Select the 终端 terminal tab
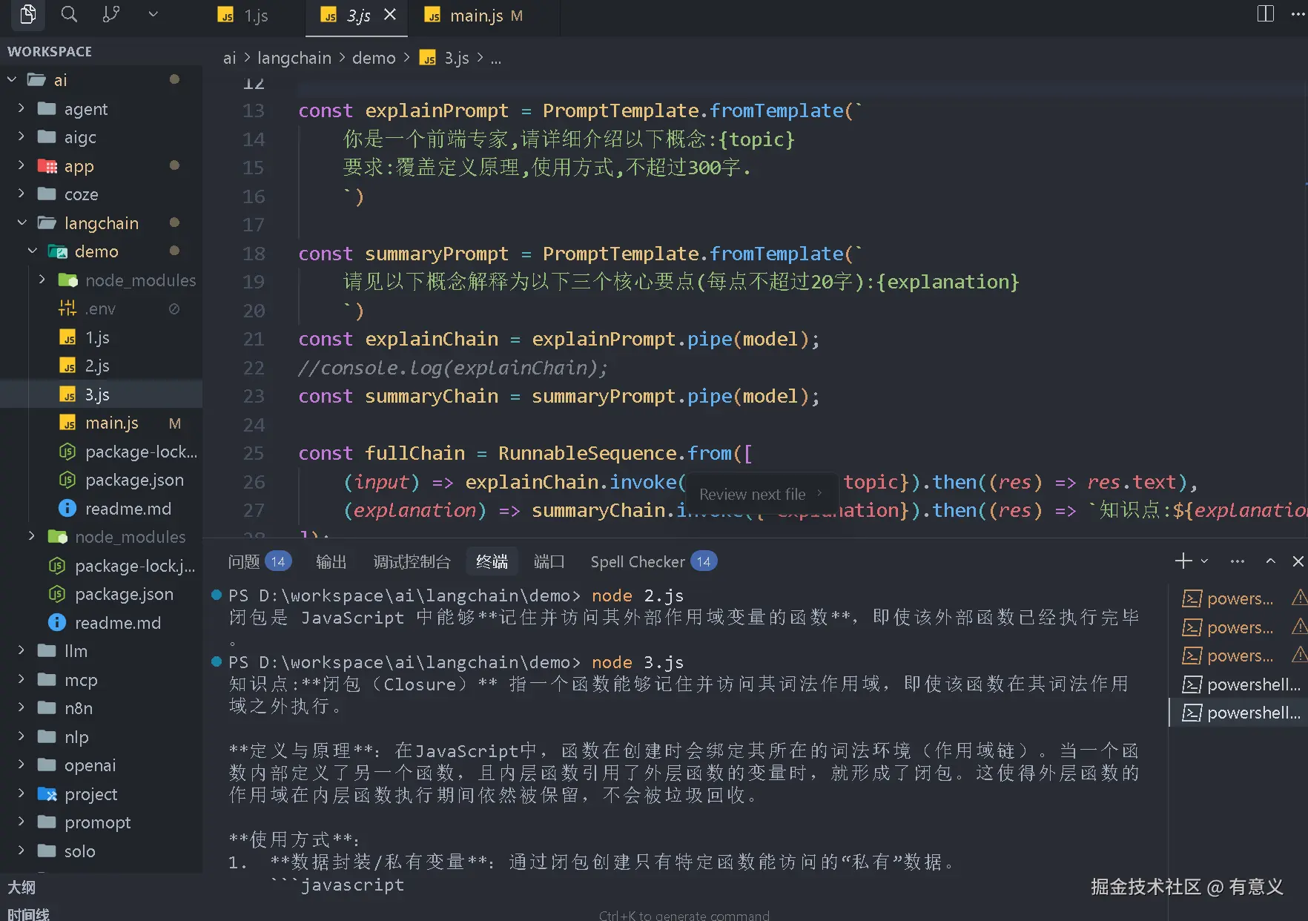 [x=492, y=561]
